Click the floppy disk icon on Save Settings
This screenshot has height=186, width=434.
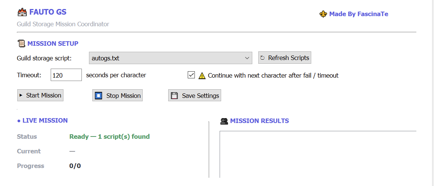[174, 96]
